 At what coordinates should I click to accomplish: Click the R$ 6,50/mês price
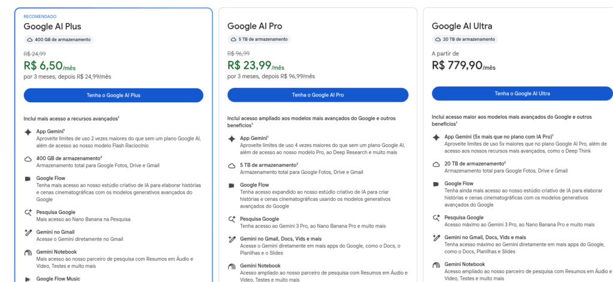coord(50,65)
